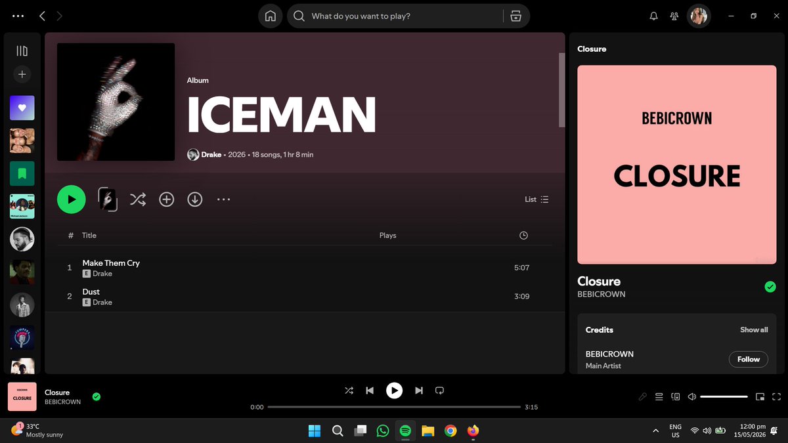Open the Michael Jackson playlist thumbnail in sidebar
The image size is (788, 443).
coord(22,206)
